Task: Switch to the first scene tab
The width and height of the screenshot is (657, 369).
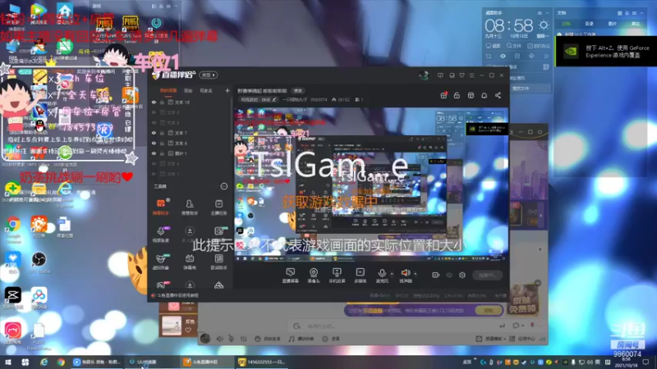Action: point(168,90)
